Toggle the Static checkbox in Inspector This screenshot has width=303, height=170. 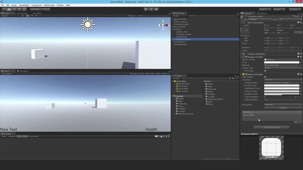[293, 17]
